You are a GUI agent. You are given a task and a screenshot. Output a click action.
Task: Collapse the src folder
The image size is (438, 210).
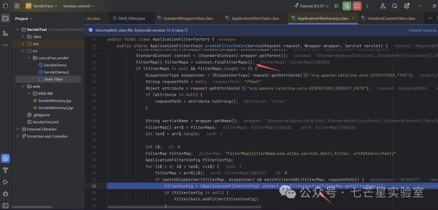coord(23,51)
